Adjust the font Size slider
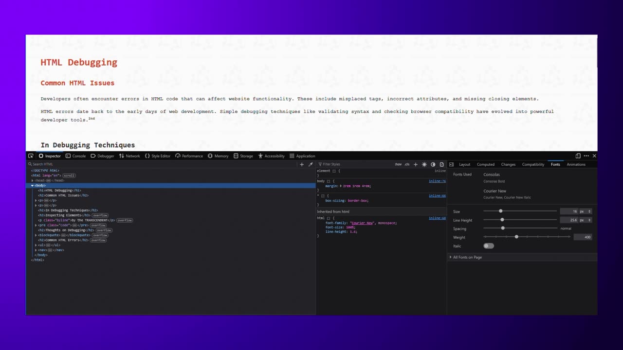 520,211
